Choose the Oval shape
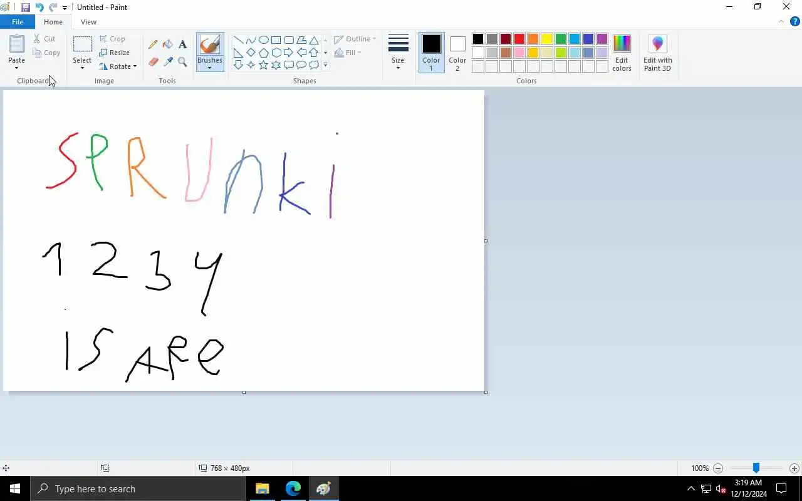802x501 pixels. pos(264,40)
